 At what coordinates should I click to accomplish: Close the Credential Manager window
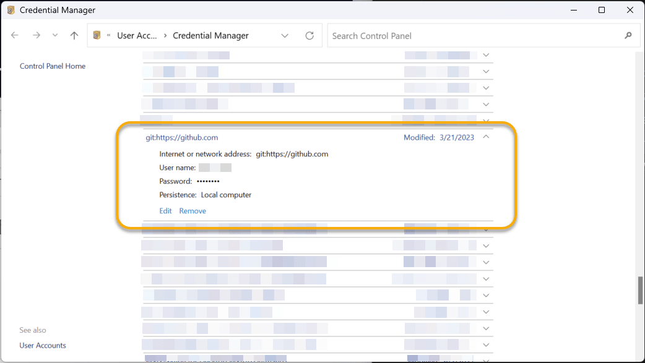pos(630,10)
